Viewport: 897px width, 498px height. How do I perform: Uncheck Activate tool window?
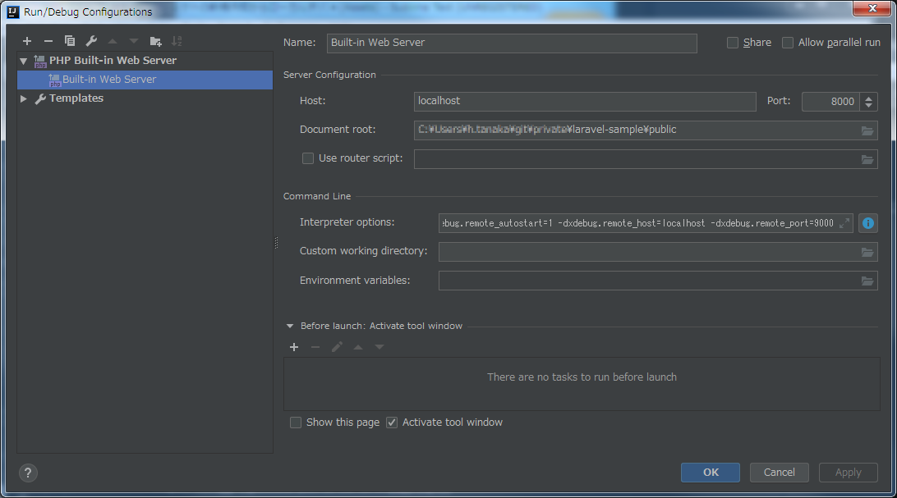point(392,423)
